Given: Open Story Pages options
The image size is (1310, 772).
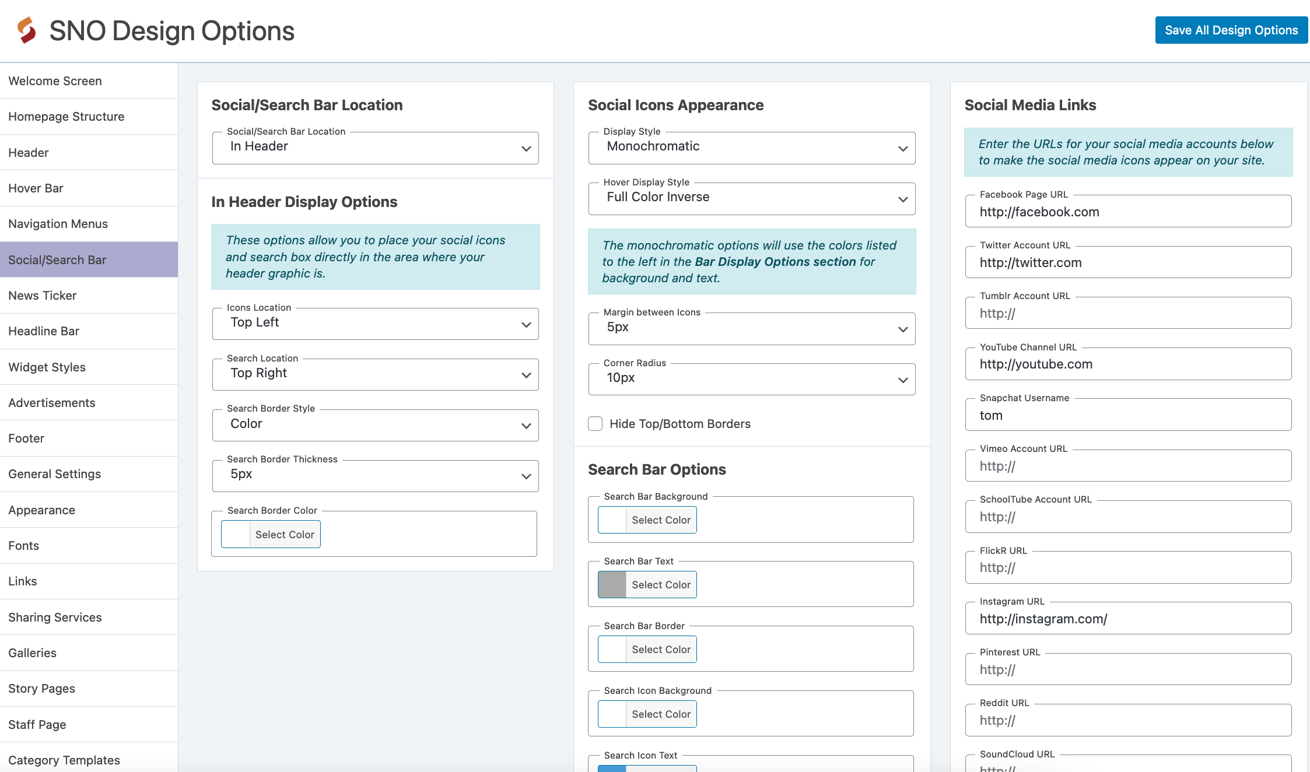Looking at the screenshot, I should pyautogui.click(x=89, y=689).
